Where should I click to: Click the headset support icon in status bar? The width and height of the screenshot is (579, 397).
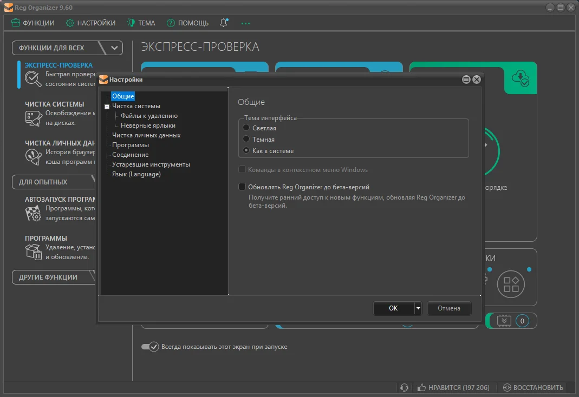coord(404,387)
